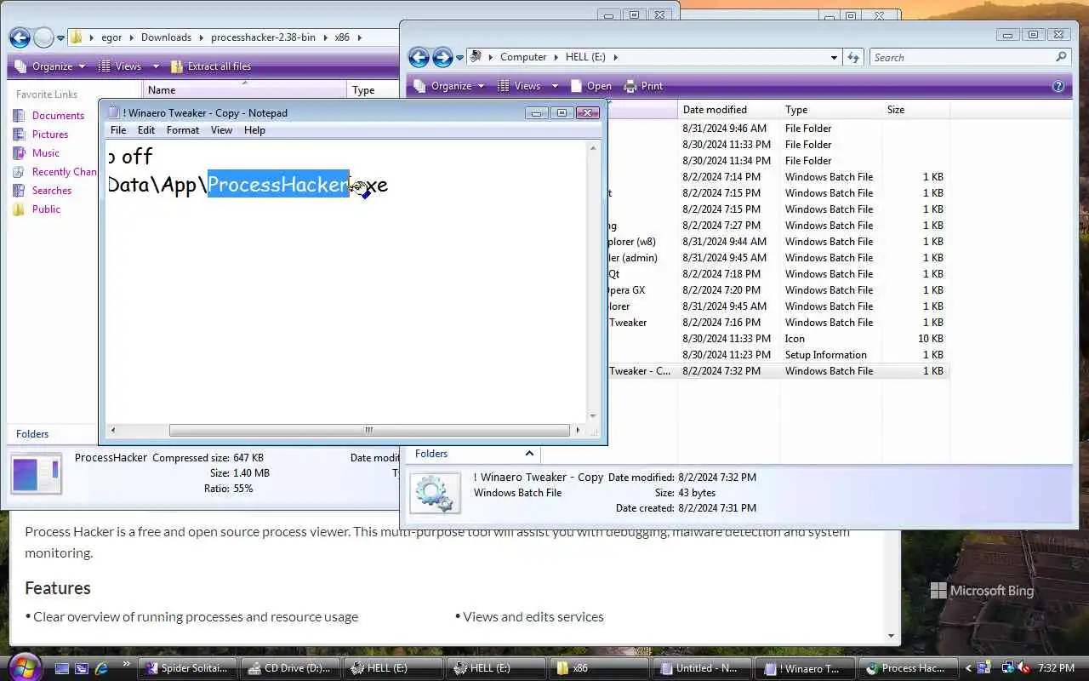Open Recently Changed favorite link
The width and height of the screenshot is (1089, 681).
55,172
